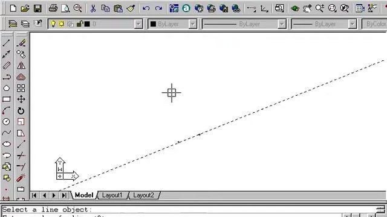Select the Ellipse tool
387x217 pixels.
tap(7, 144)
